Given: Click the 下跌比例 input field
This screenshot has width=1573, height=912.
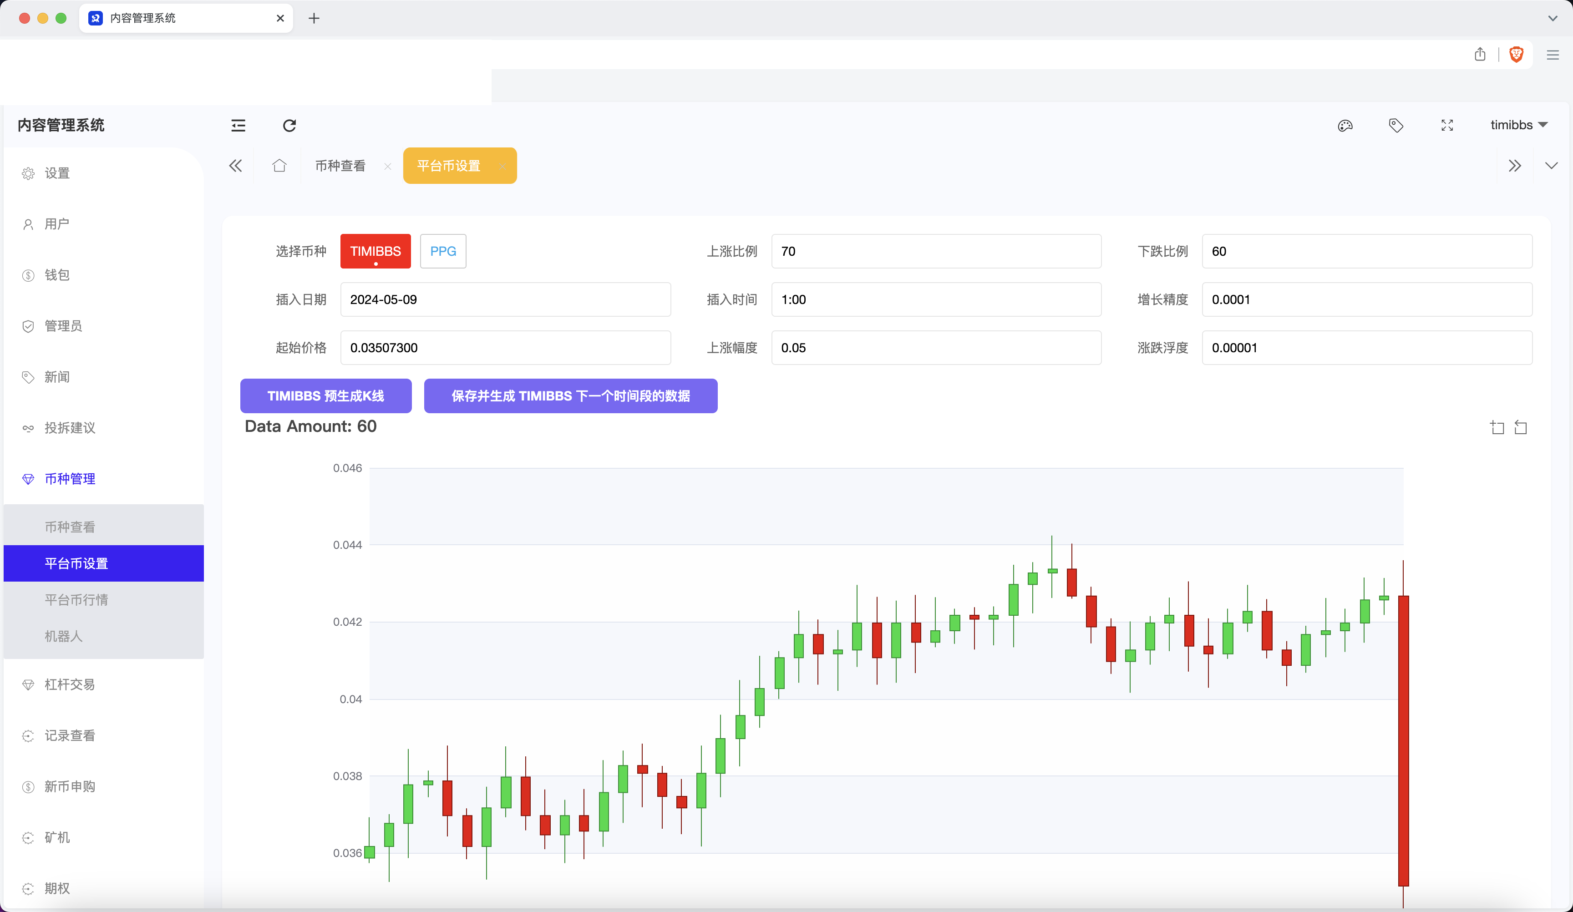Looking at the screenshot, I should pos(1367,251).
